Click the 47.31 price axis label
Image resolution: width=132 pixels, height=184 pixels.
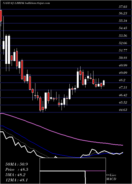[123, 88]
